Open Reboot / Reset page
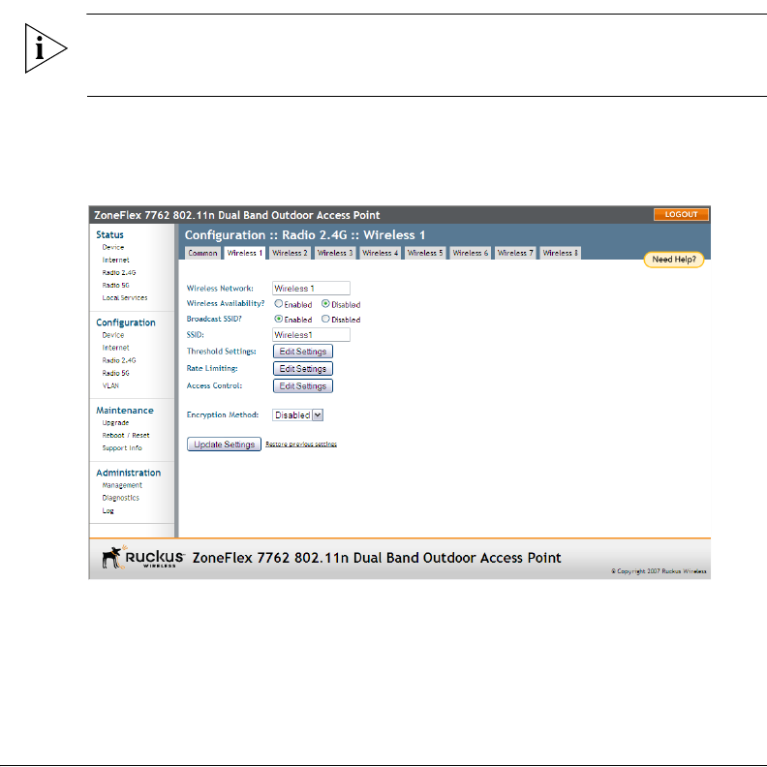 126,436
